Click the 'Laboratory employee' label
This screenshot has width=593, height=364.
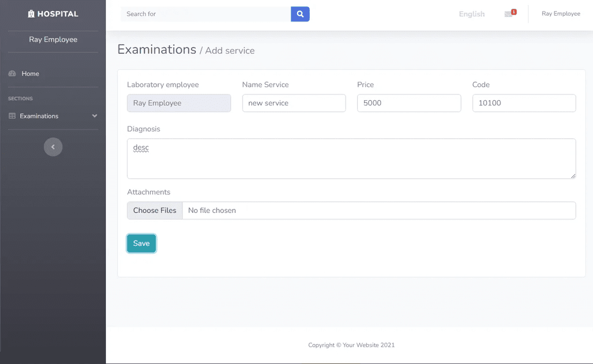coord(163,85)
